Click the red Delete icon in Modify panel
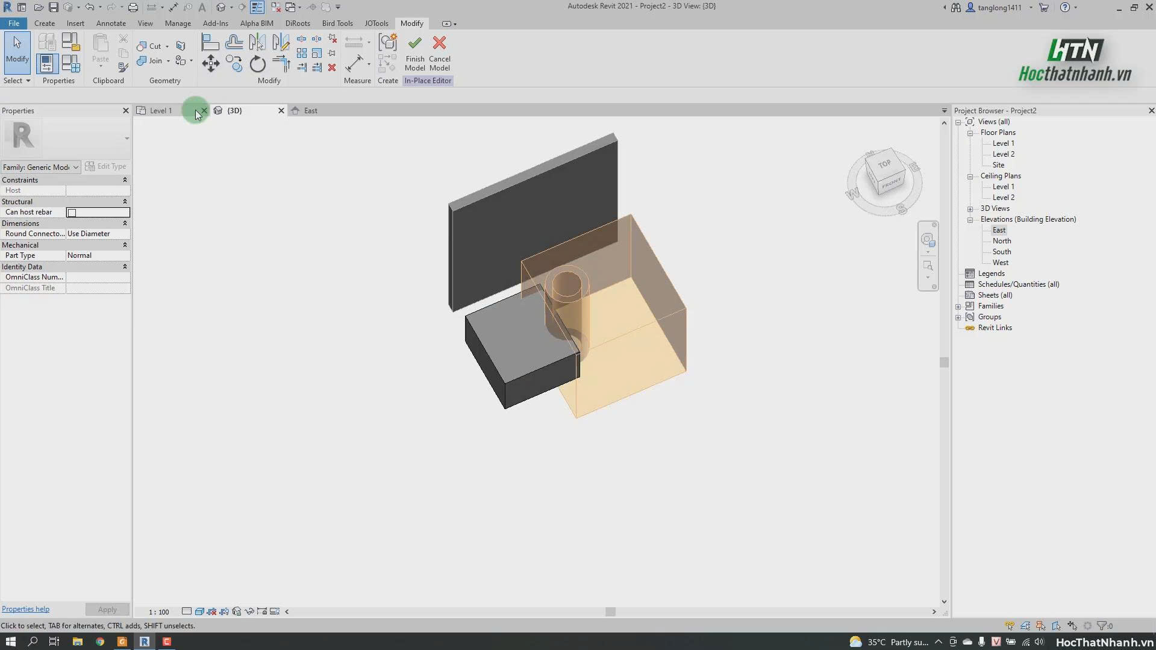Image resolution: width=1156 pixels, height=650 pixels. pos(332,67)
